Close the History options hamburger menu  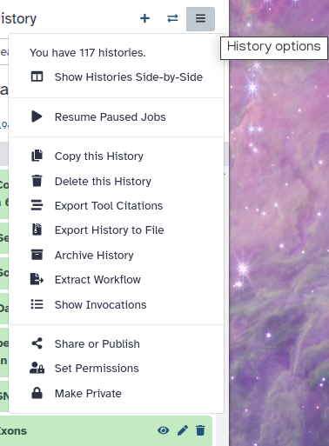[x=200, y=19]
